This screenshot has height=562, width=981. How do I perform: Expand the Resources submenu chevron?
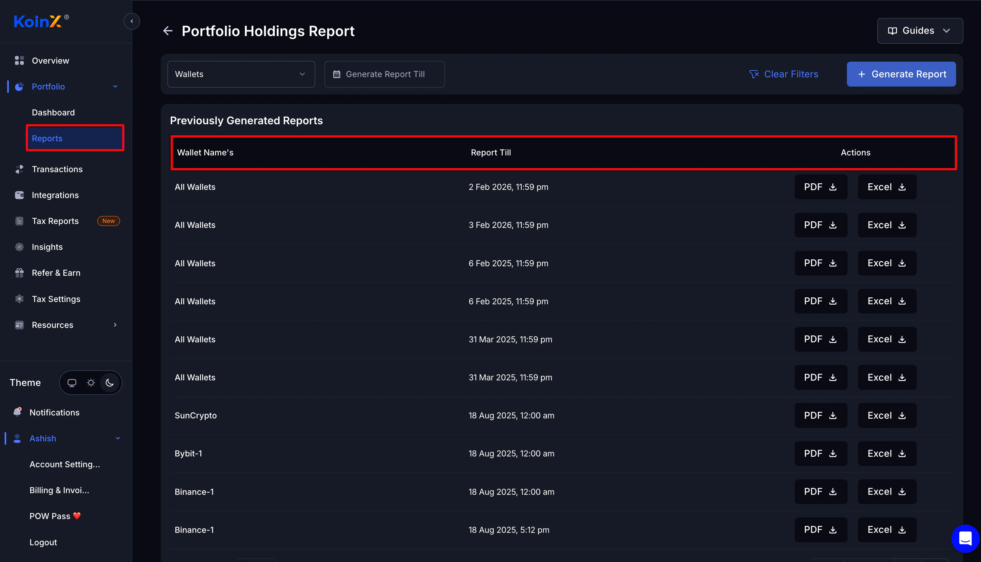pyautogui.click(x=115, y=325)
